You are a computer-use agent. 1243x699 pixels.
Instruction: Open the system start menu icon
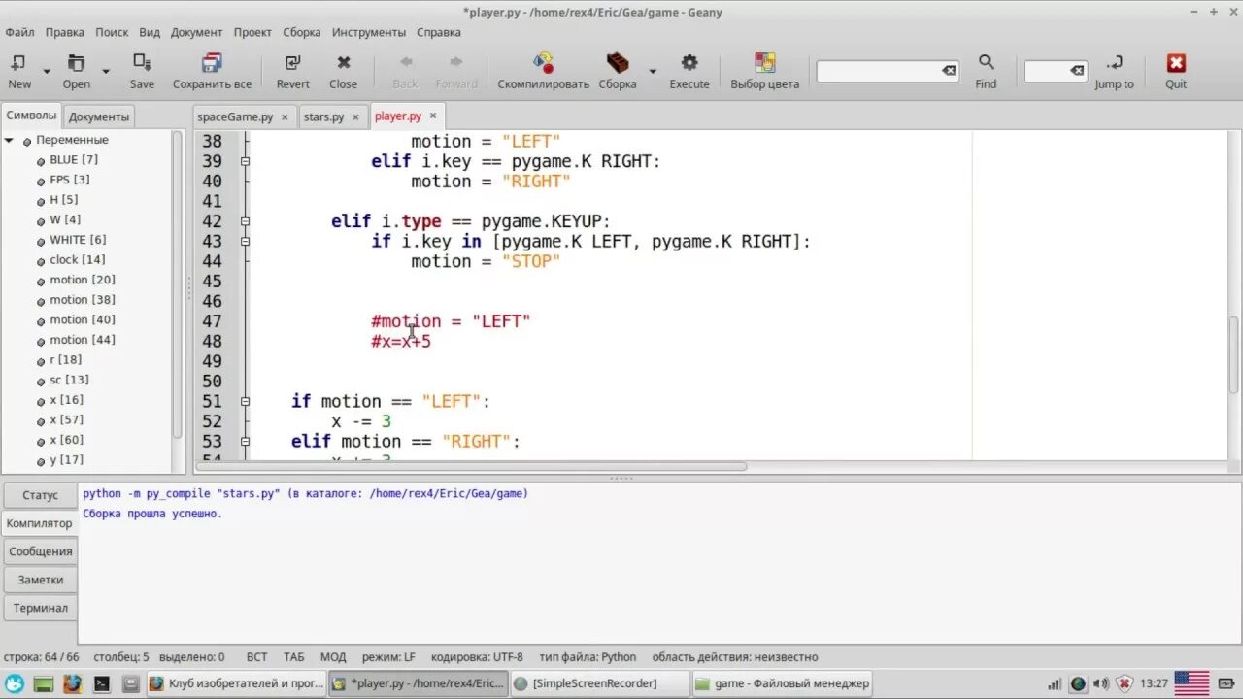tap(14, 683)
